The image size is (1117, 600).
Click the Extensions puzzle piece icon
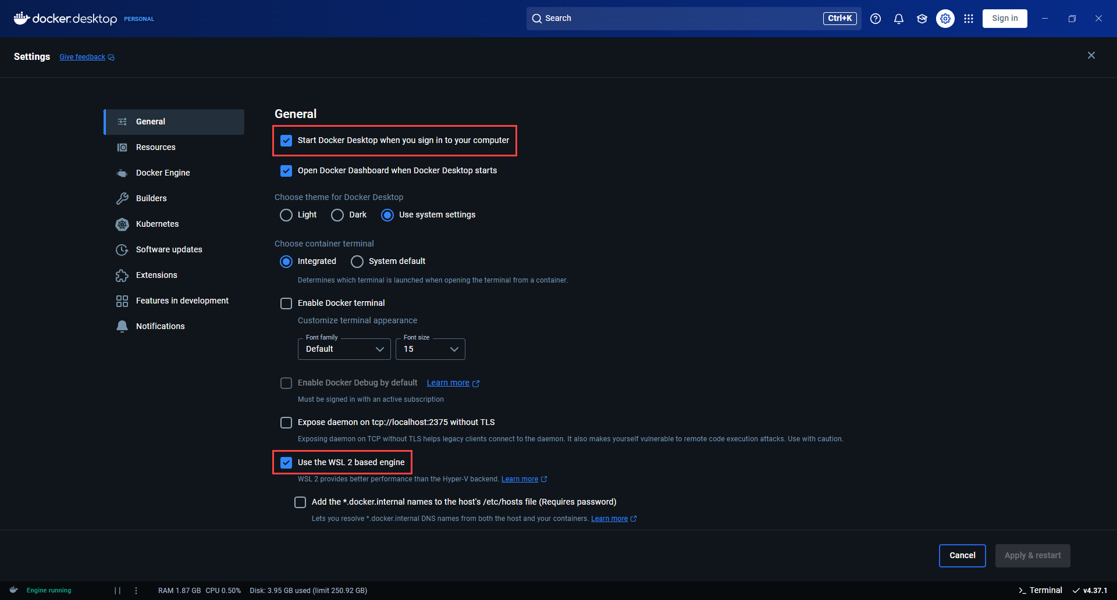122,275
